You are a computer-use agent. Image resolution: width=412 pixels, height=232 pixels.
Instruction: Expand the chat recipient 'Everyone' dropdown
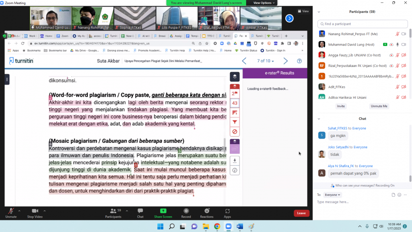coord(333,195)
